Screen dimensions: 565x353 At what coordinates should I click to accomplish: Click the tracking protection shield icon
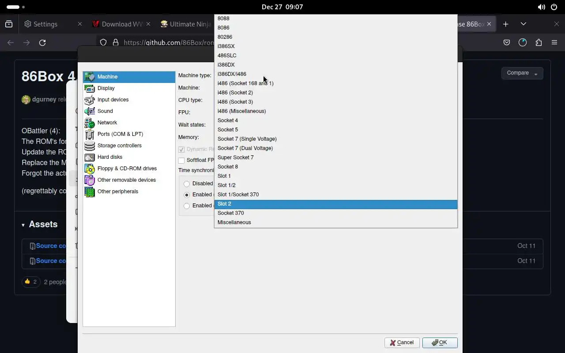point(103,42)
